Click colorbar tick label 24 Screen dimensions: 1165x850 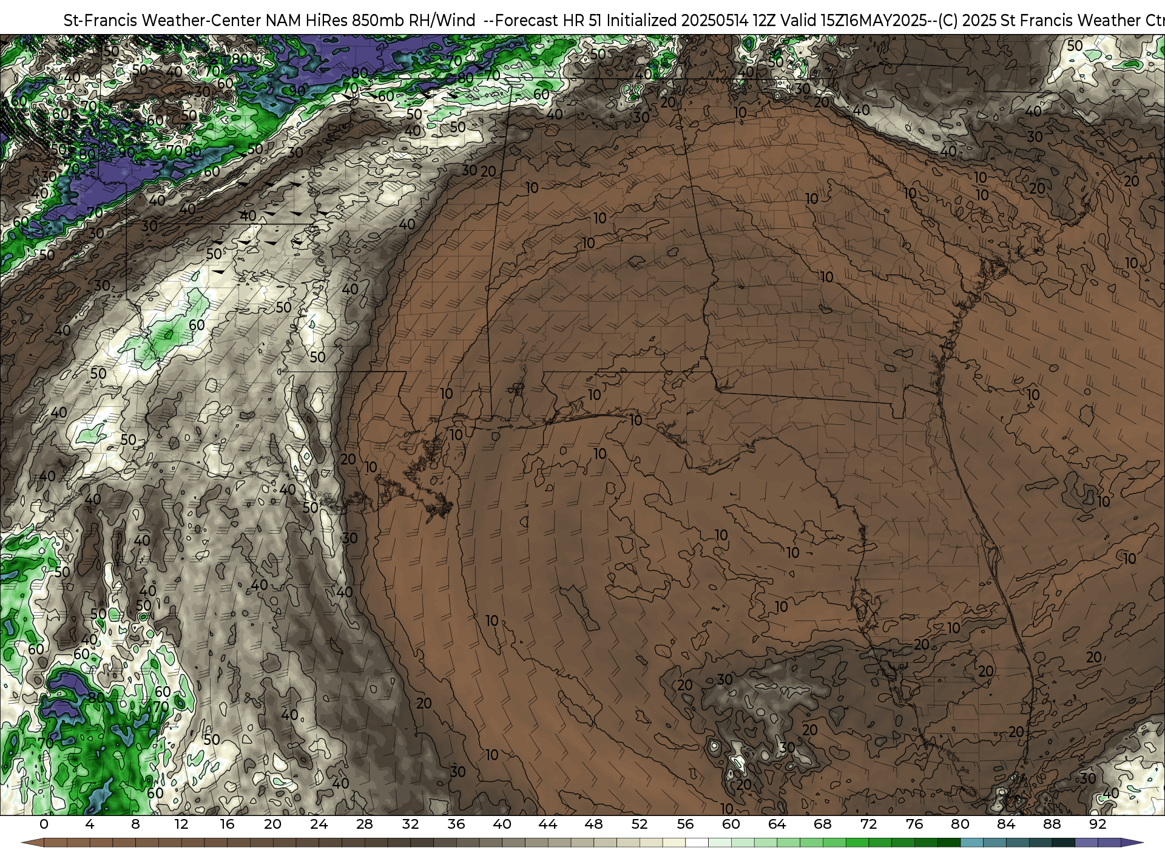tap(319, 824)
